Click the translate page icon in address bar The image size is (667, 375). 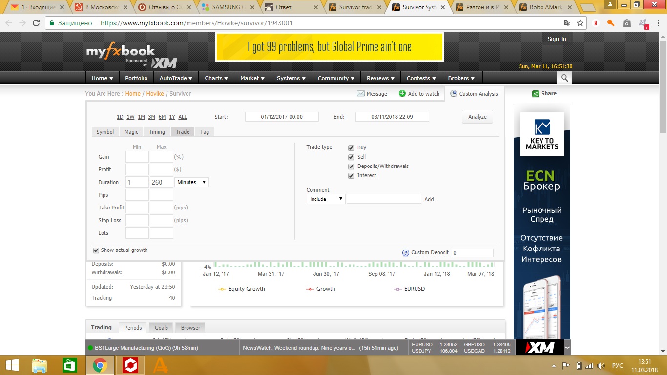click(x=567, y=23)
